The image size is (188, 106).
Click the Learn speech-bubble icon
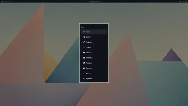(84, 37)
